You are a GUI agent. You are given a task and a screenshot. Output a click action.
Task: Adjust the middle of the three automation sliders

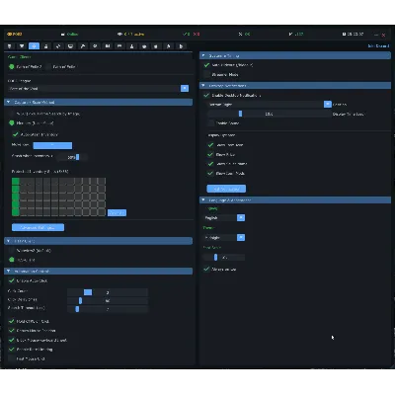point(108,300)
